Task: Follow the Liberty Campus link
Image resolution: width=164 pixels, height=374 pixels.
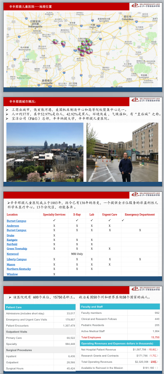Action: (x=17, y=259)
